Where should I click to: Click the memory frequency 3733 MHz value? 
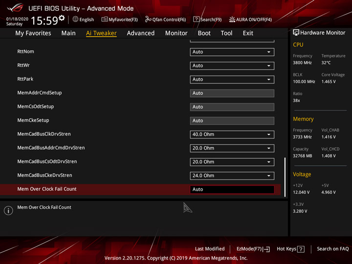(x=302, y=137)
